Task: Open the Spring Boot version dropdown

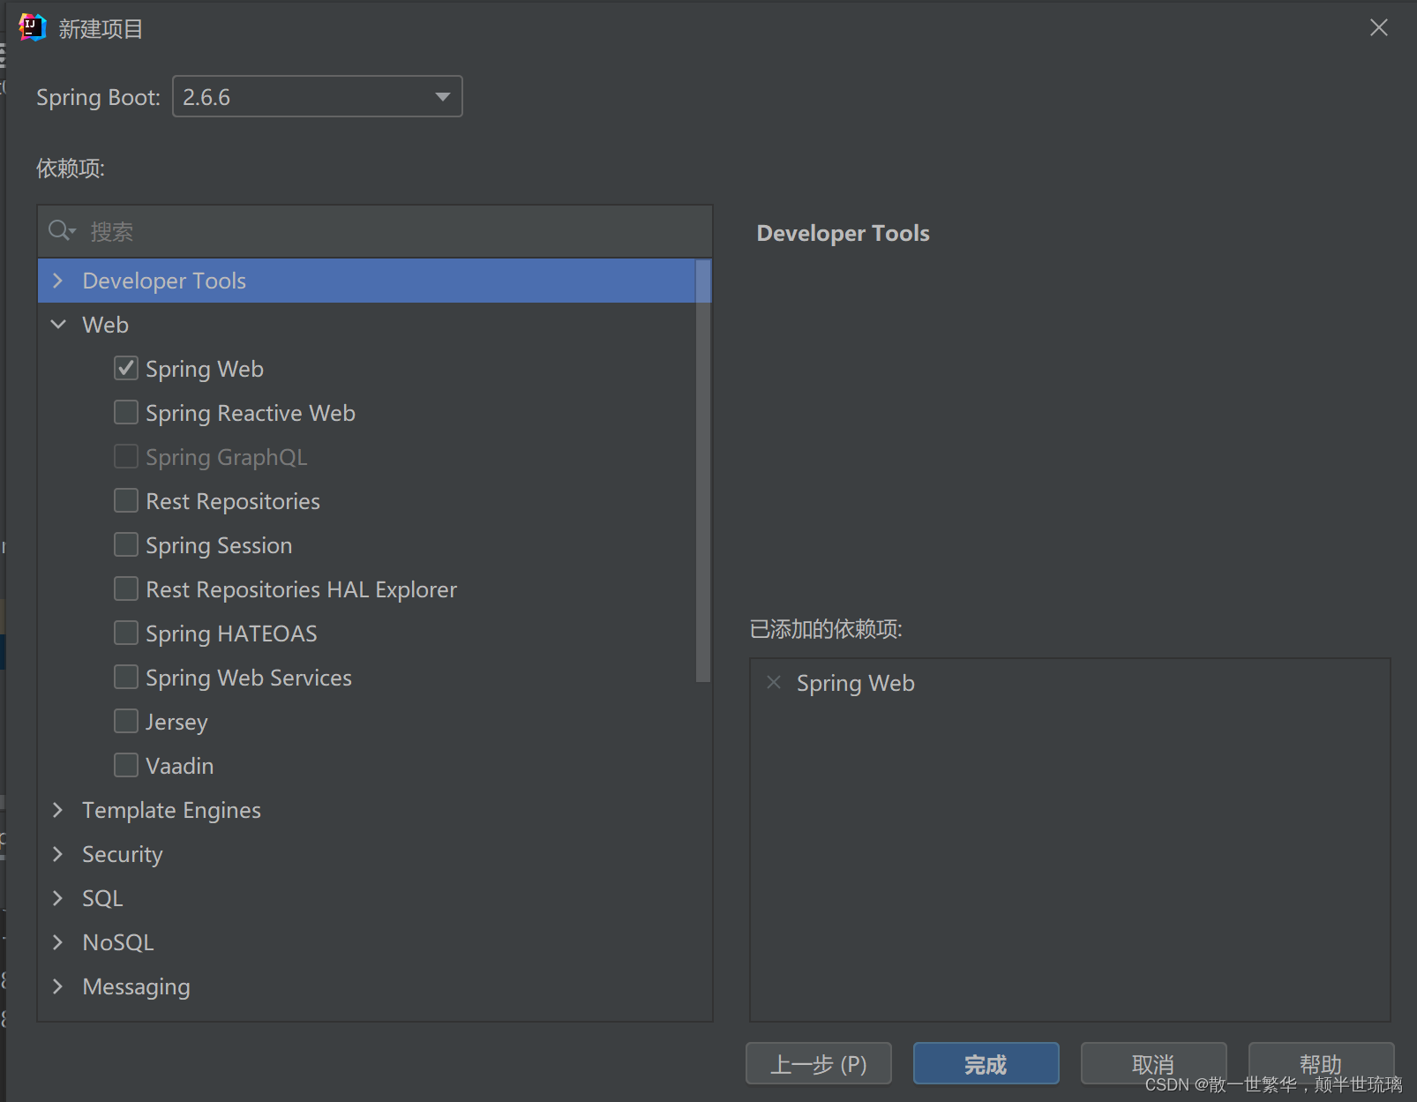Action: pyautogui.click(x=318, y=96)
